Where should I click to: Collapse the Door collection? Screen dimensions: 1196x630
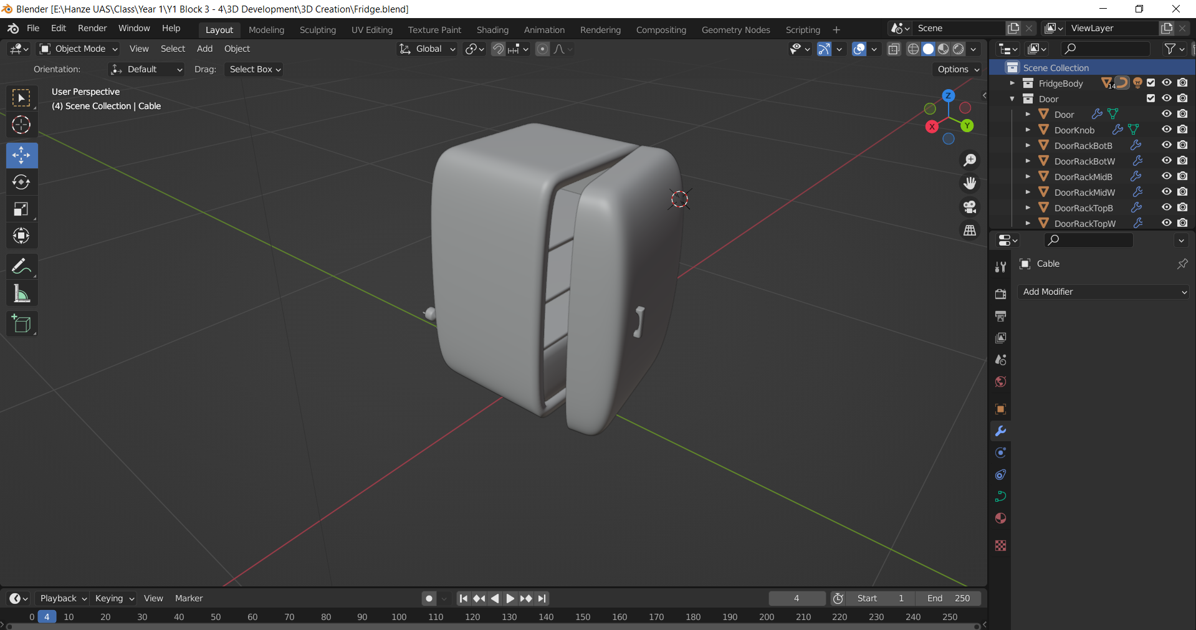[x=1012, y=98]
